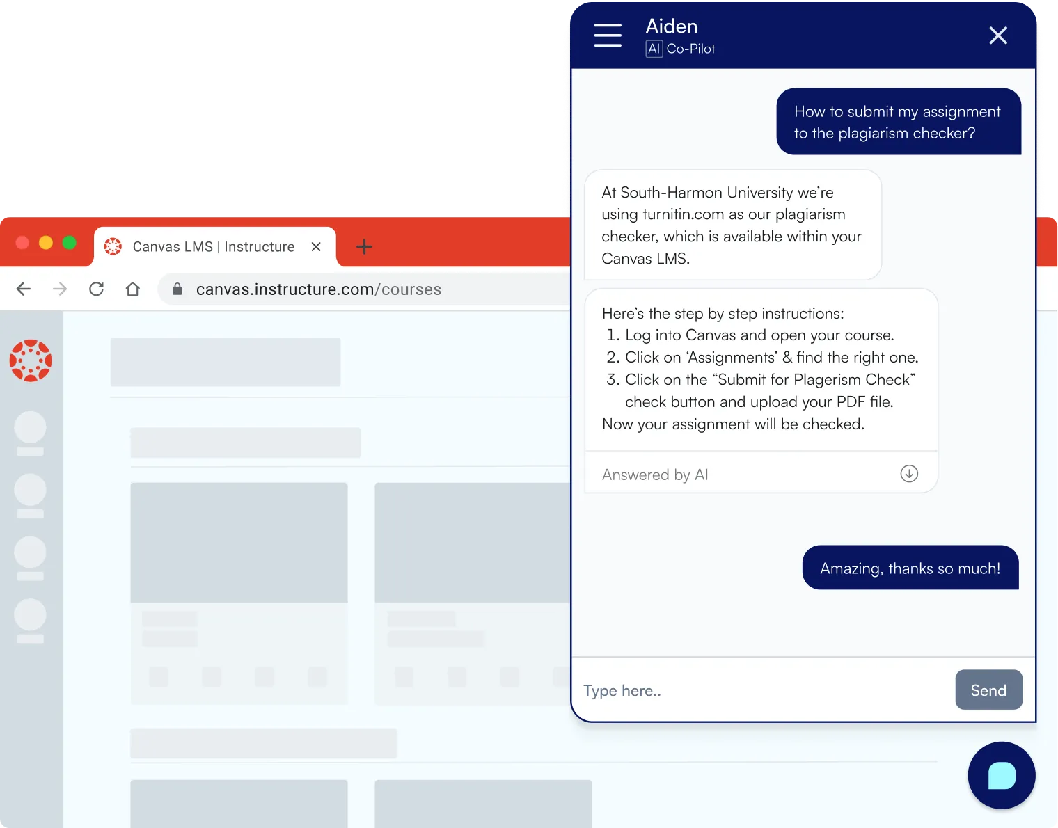Click the Canvas icon on the browser tab
Viewport: 1058px width, 828px height.
pyautogui.click(x=113, y=246)
